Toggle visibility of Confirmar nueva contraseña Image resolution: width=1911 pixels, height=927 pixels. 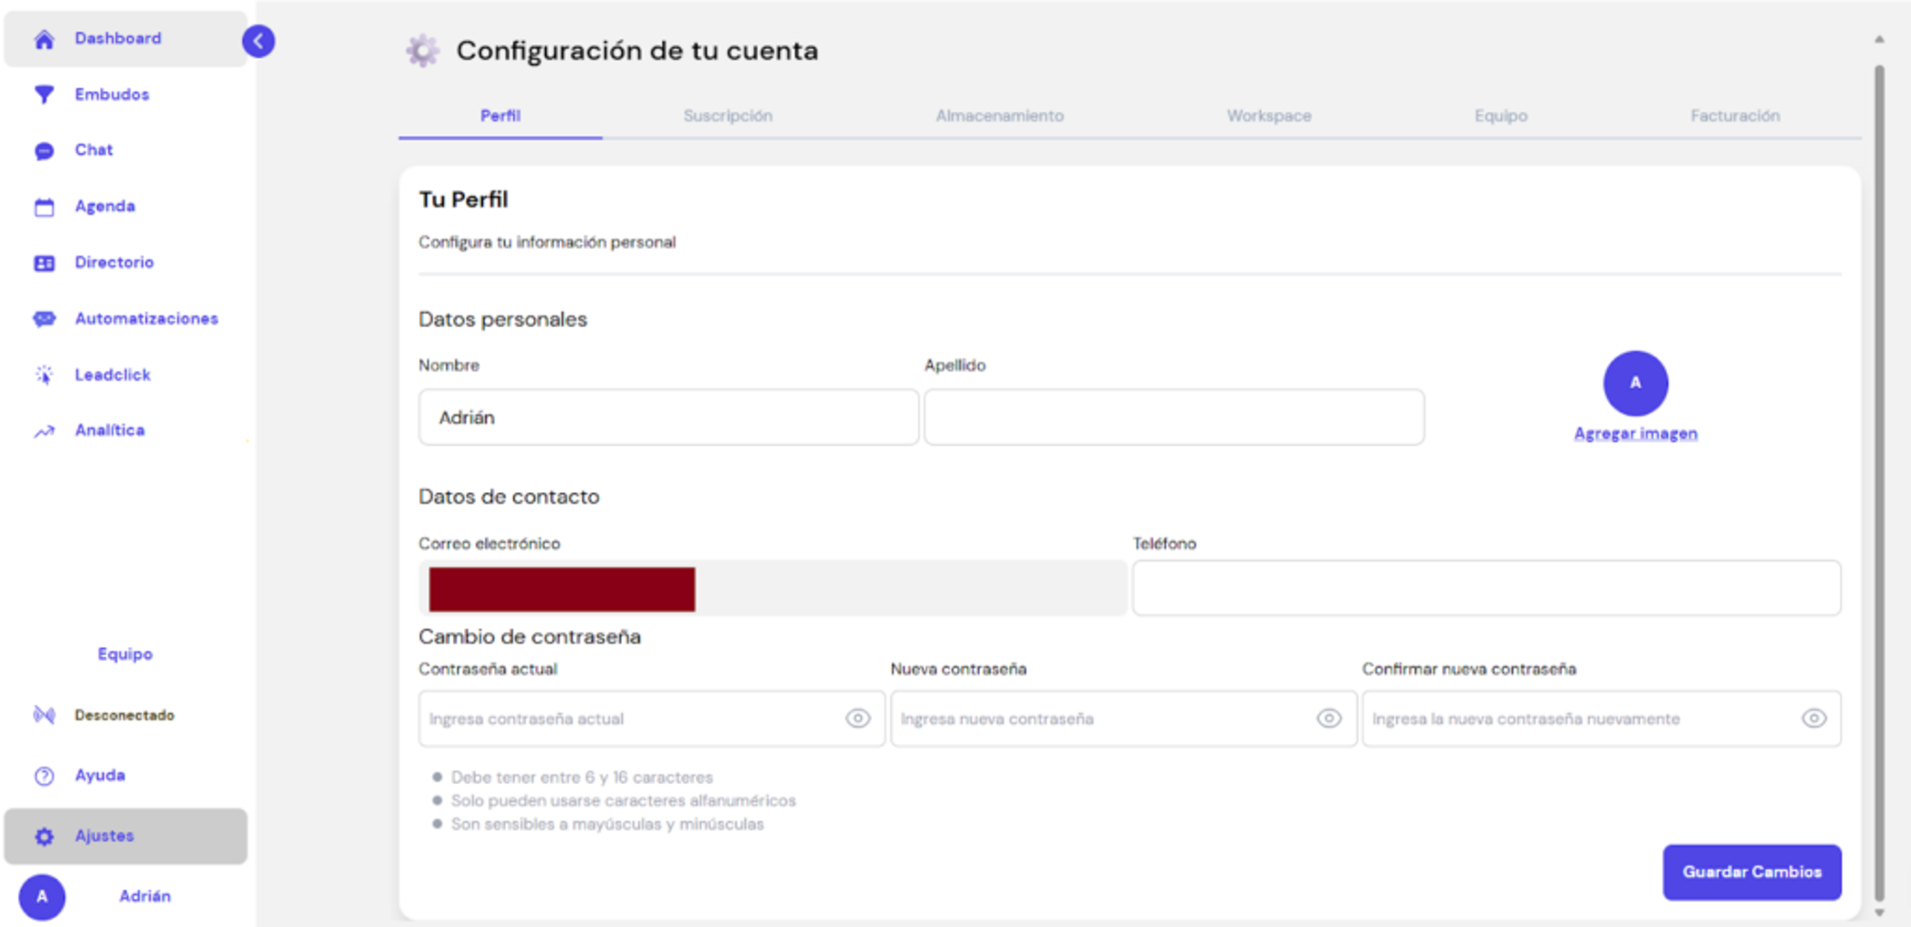point(1814,718)
